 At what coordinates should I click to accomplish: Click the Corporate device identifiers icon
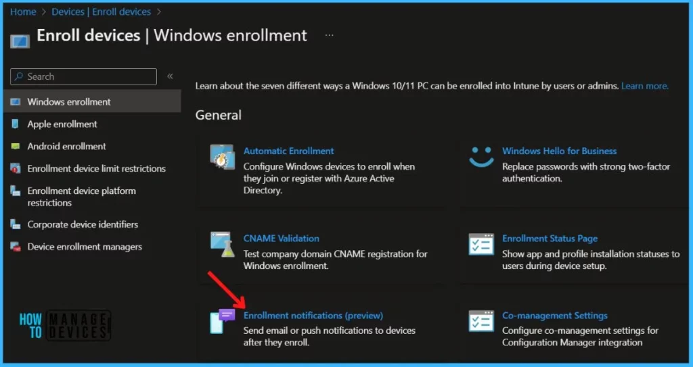click(x=16, y=224)
